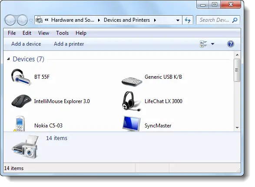255x187 pixels.
Task: Open the address bar history dropdown
Action: (x=178, y=20)
